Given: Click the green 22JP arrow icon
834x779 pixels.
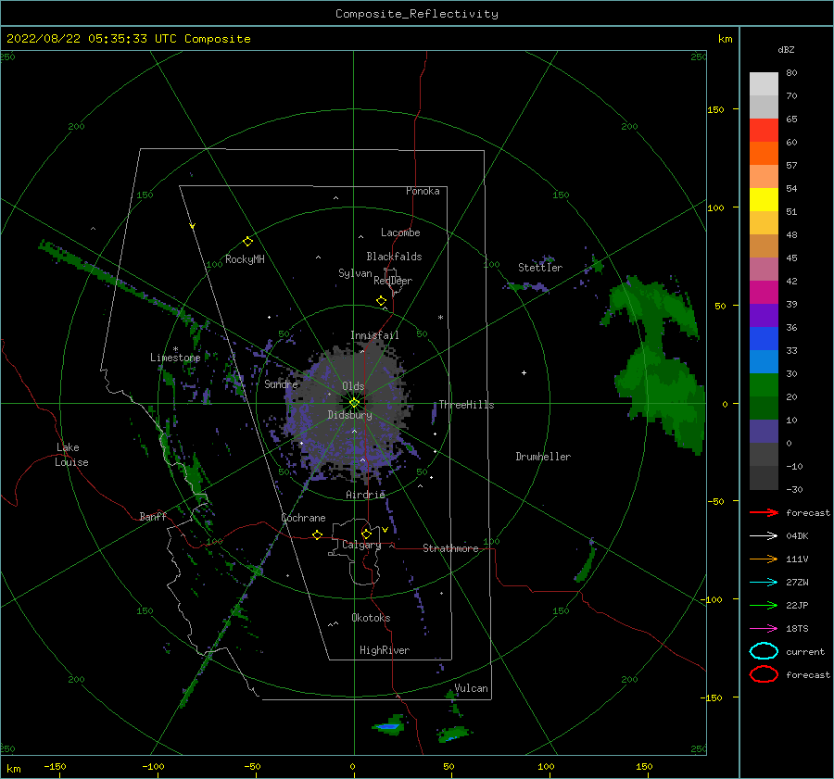Looking at the screenshot, I should click(764, 605).
